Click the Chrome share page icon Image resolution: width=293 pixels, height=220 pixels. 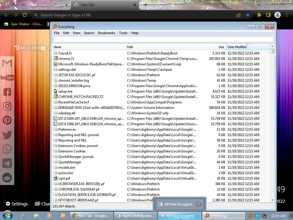(239, 15)
